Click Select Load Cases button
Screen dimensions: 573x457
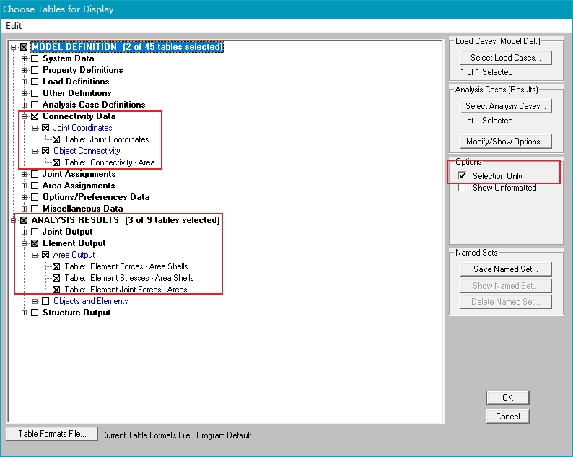click(506, 58)
